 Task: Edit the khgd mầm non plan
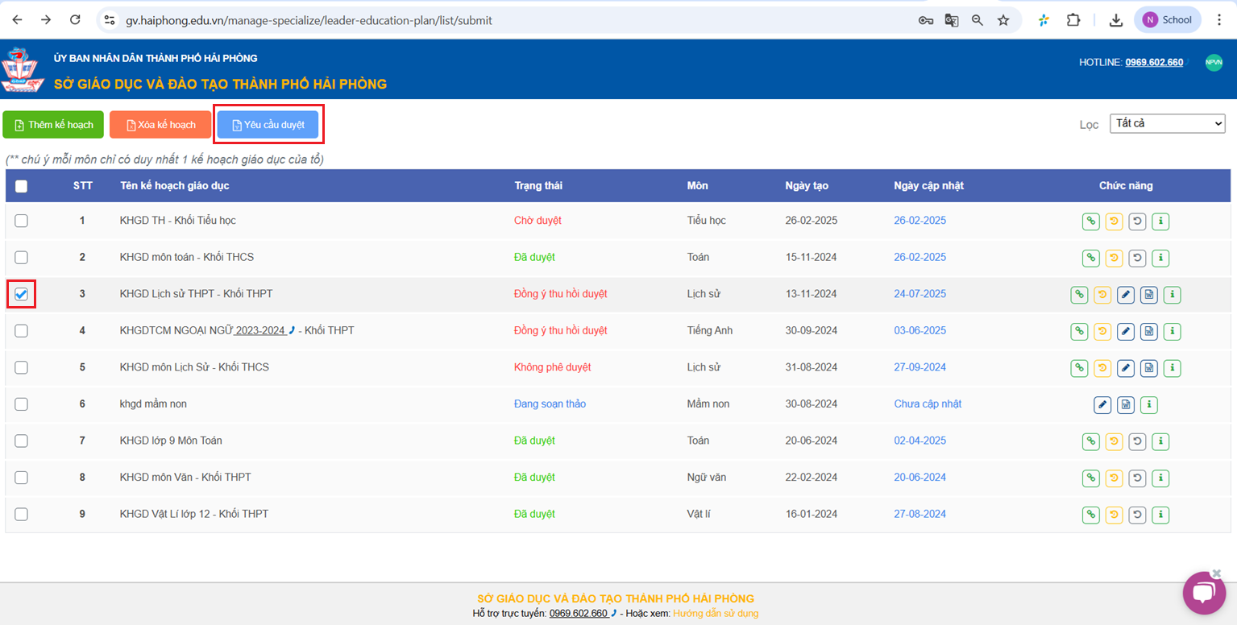(1102, 404)
